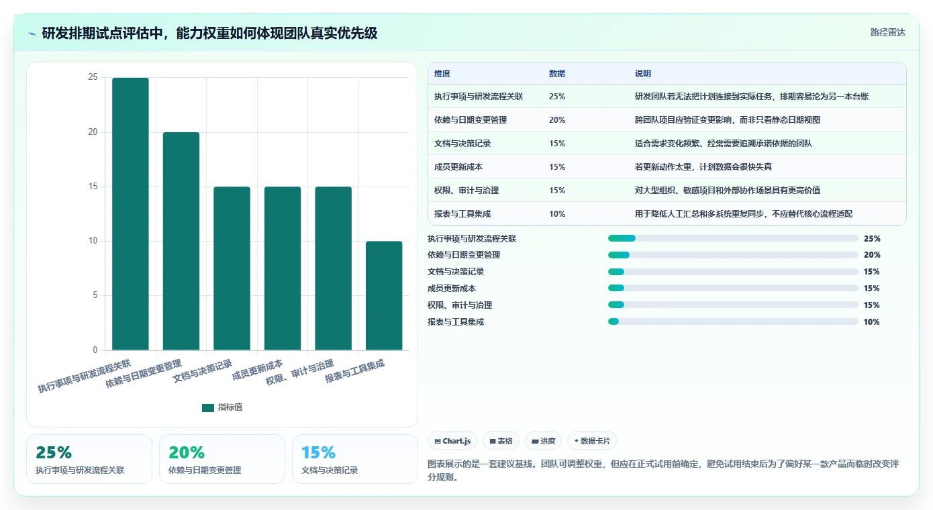933x510 pixels.
Task: Click the 20% cell in the table's 数据 column
Action: click(x=557, y=120)
